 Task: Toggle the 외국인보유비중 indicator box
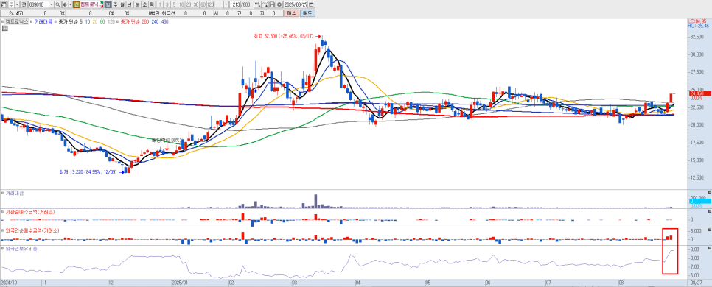pyautogui.click(x=1, y=249)
